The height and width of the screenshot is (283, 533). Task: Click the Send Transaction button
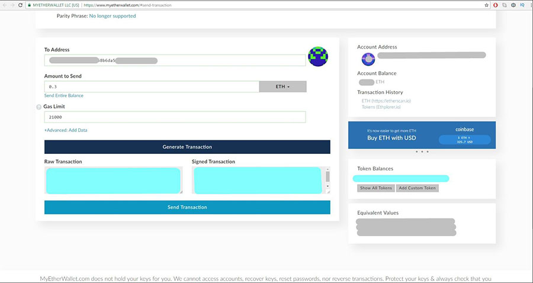pyautogui.click(x=187, y=207)
